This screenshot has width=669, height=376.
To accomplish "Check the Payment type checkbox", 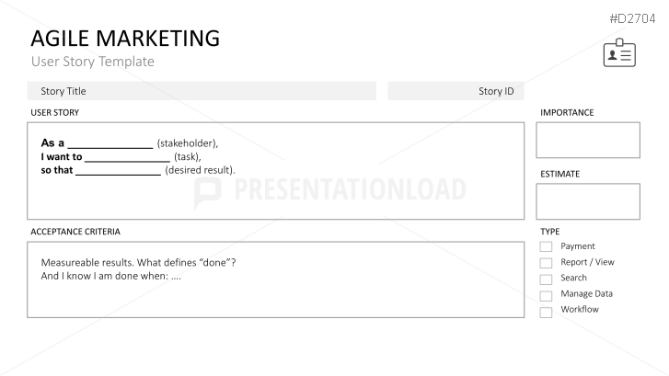I will [546, 246].
